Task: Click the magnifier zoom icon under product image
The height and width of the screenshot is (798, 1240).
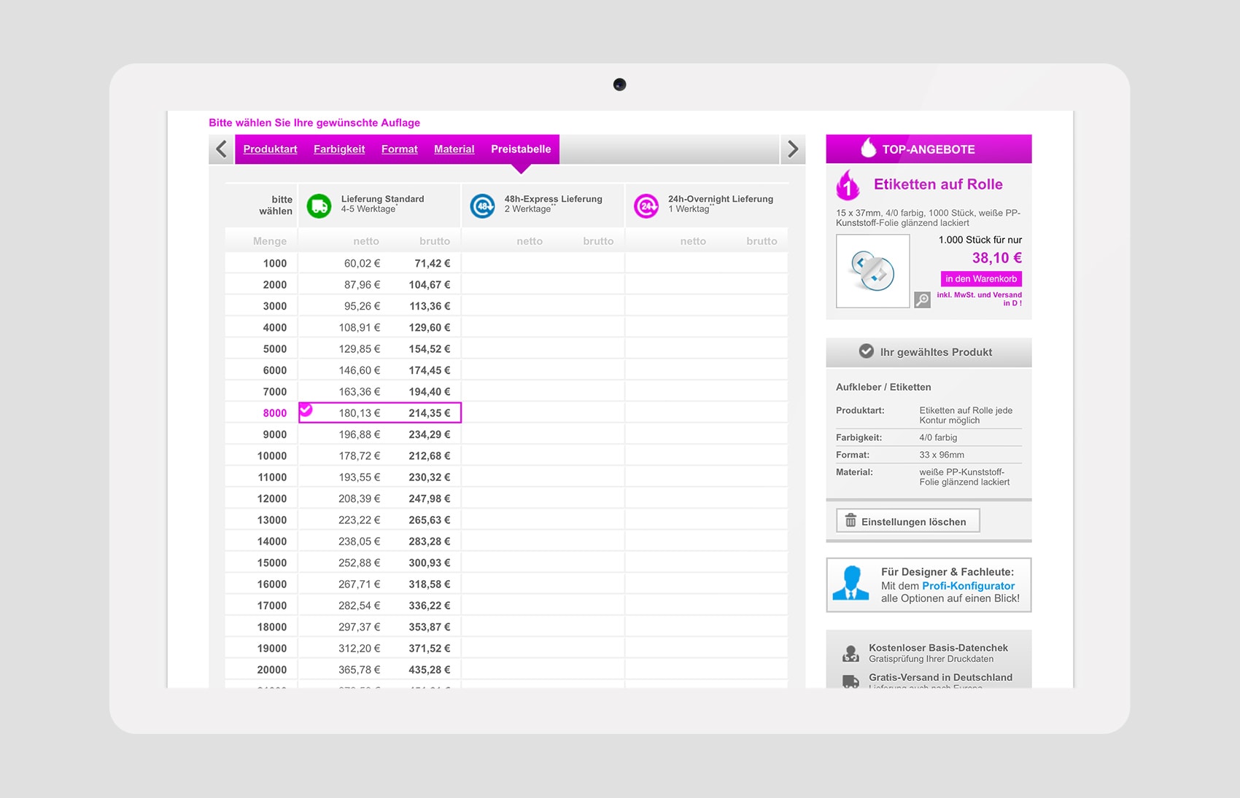Action: [922, 300]
